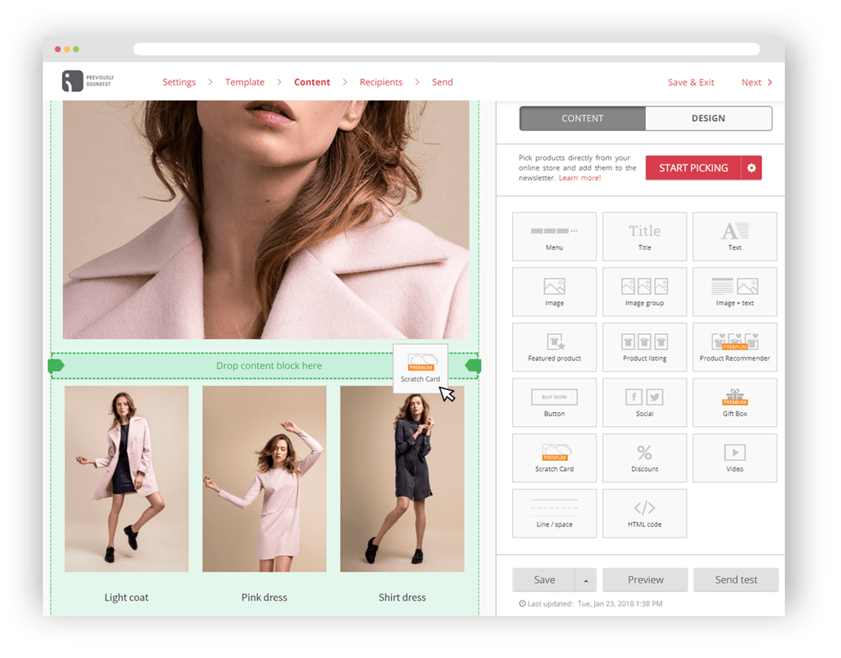Switch to the DESIGN tab

tap(708, 118)
